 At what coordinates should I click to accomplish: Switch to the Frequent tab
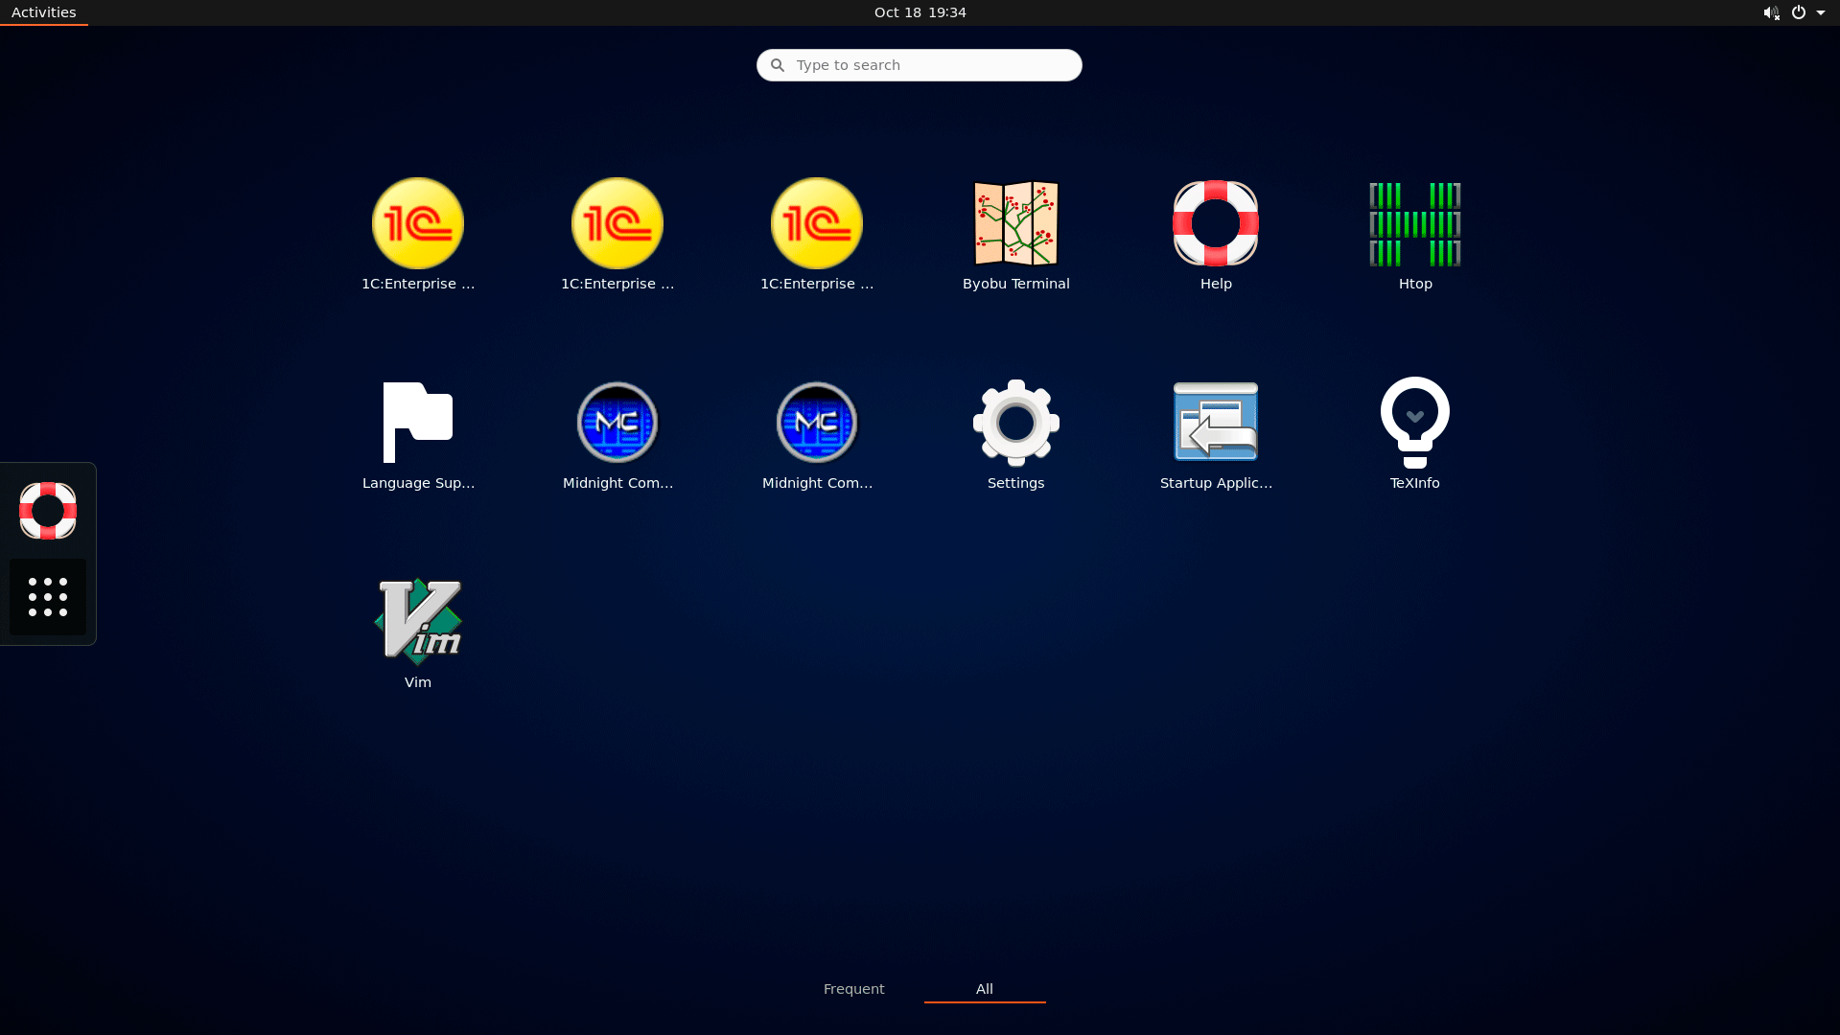click(853, 989)
